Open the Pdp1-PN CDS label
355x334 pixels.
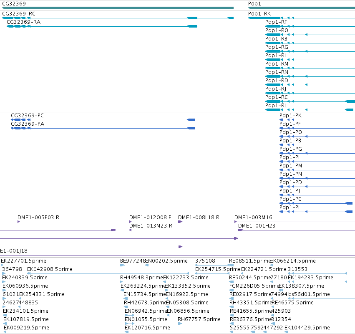point(291,174)
